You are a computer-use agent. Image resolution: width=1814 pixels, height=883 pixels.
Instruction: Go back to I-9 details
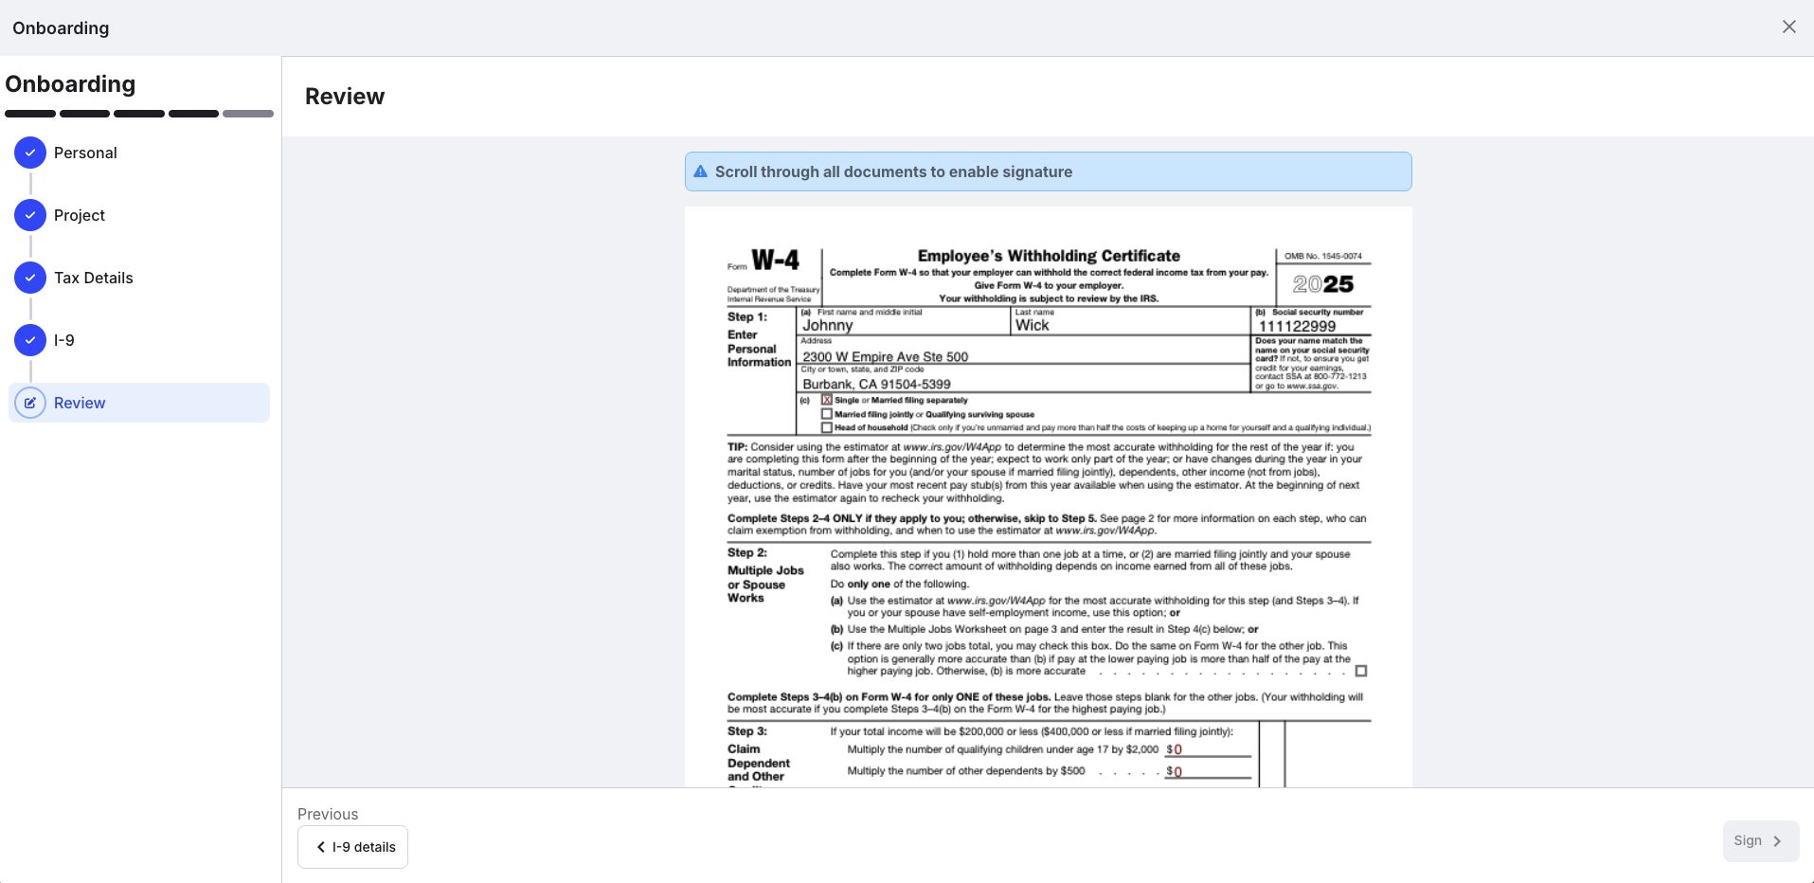point(352,847)
